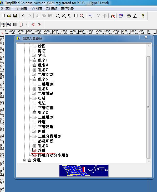
Task: Click the Cut scissors icon
Action: 38,16
